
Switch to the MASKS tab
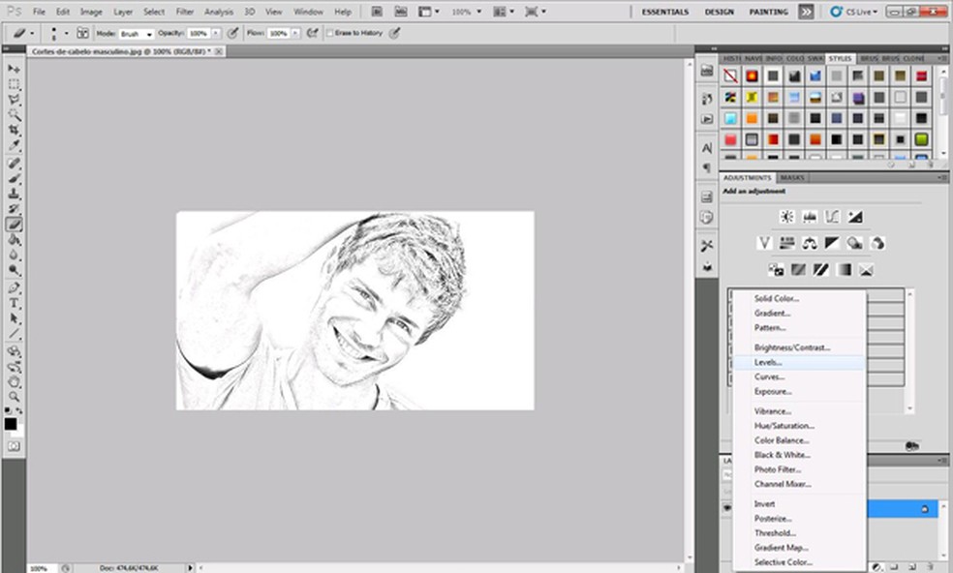(x=792, y=178)
